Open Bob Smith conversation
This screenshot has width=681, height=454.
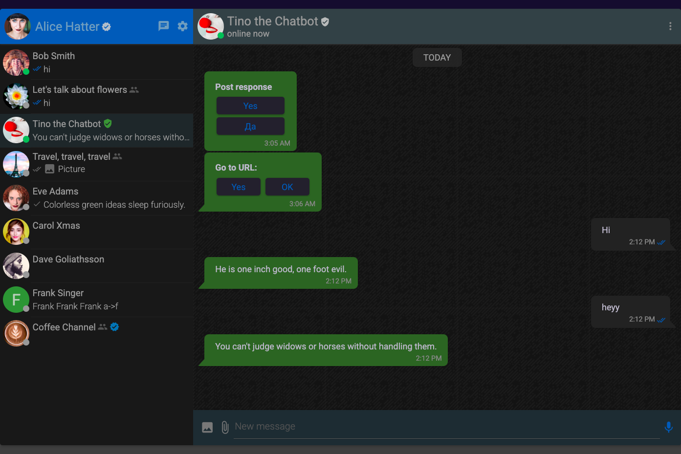(97, 63)
